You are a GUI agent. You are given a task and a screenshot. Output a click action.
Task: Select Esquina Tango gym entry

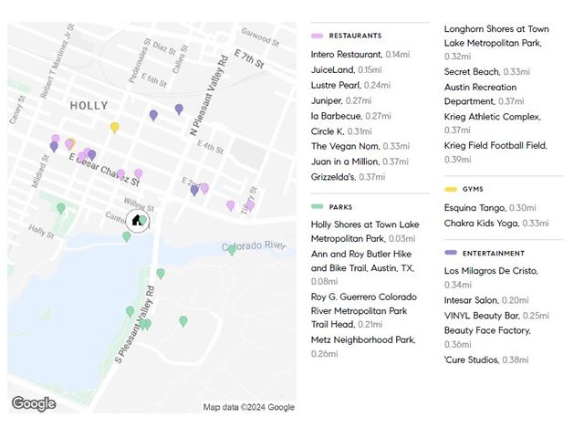click(x=490, y=208)
